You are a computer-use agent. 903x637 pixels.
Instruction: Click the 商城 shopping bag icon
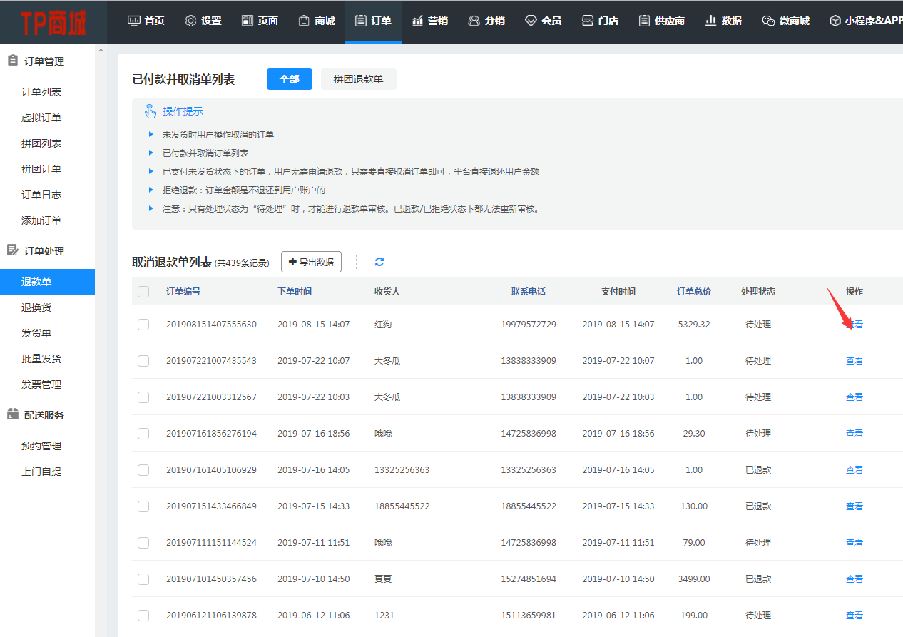coord(304,21)
